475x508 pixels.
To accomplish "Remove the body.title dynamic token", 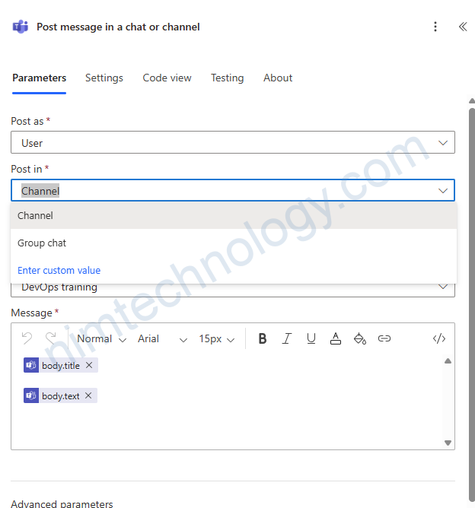I will point(89,366).
